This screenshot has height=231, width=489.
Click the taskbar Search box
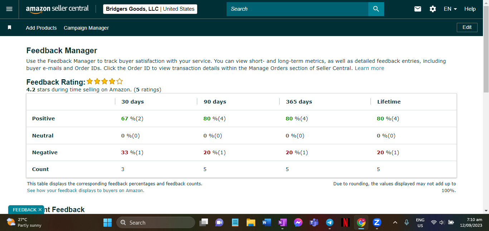coord(156,222)
